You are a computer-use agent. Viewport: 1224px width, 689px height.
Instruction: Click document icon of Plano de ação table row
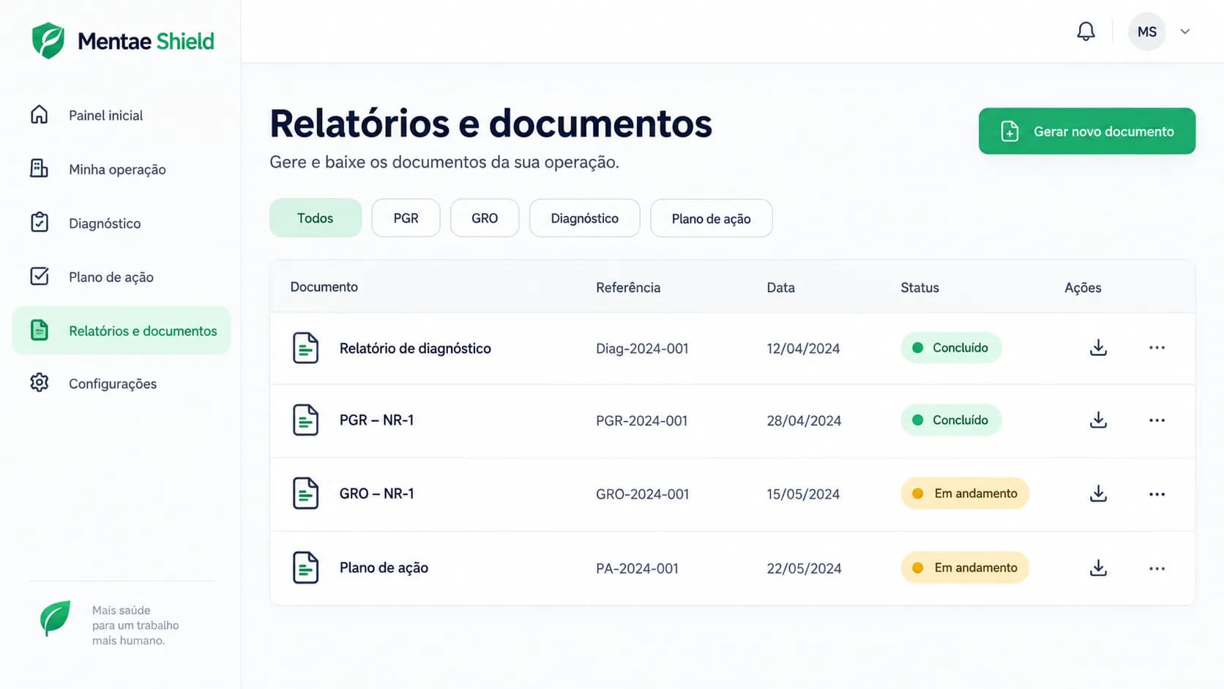coord(305,567)
